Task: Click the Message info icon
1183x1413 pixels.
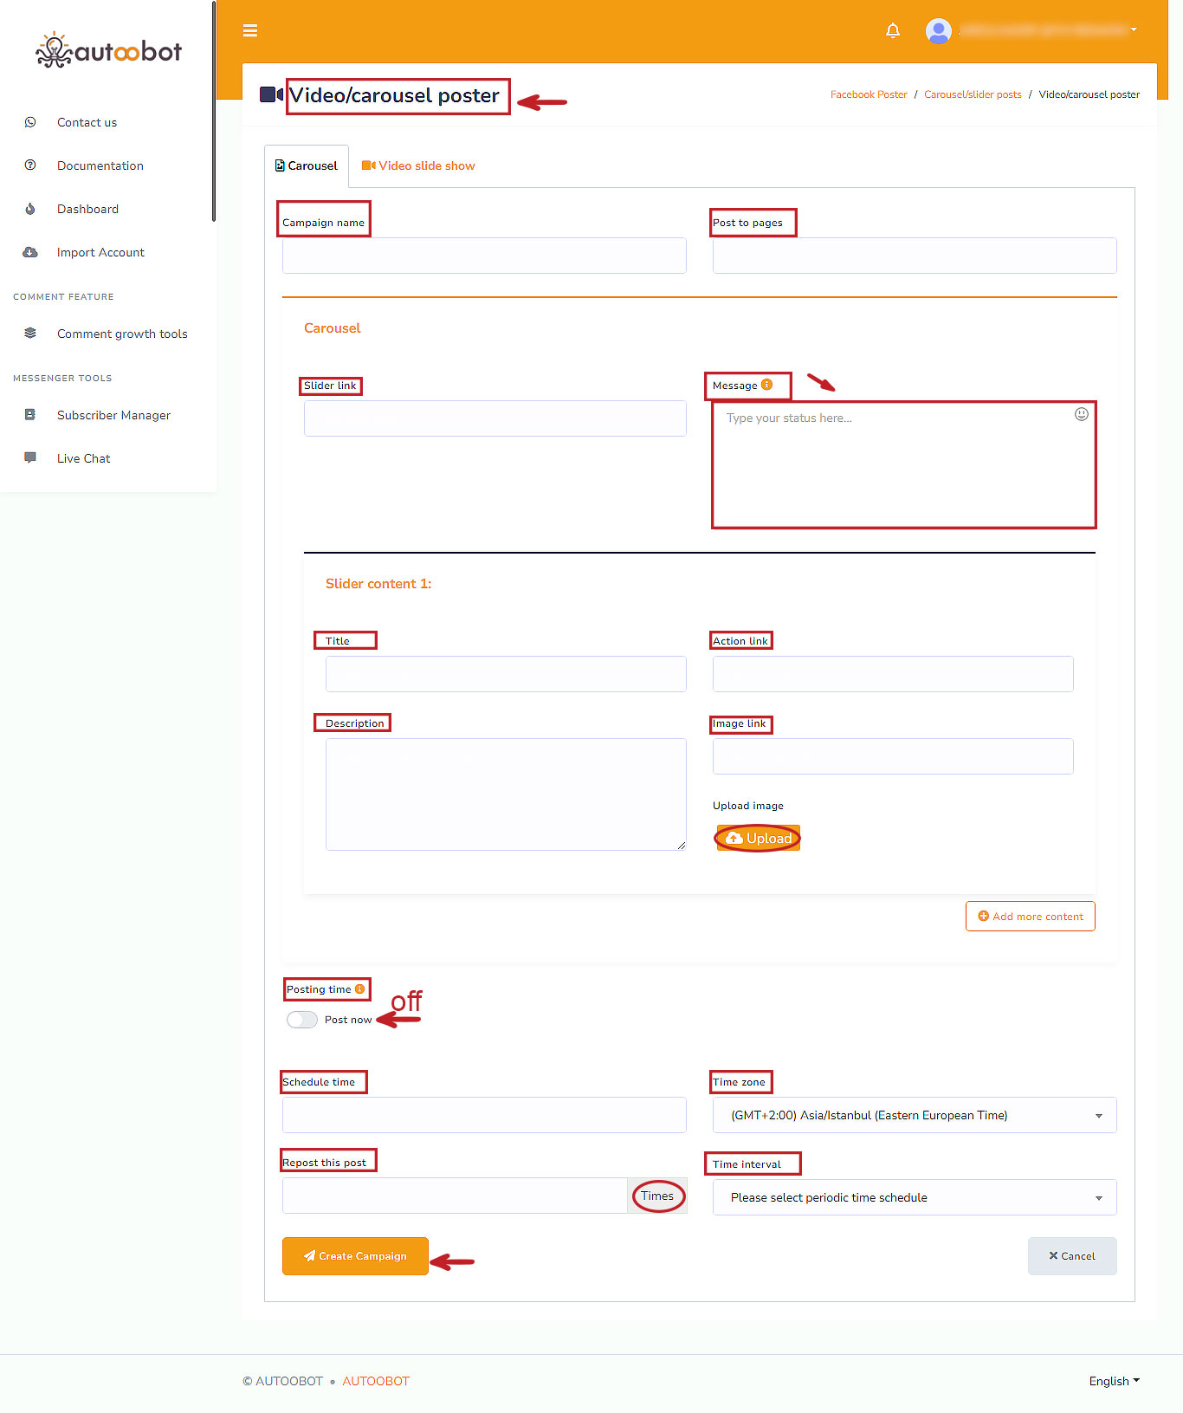Action: coord(766,385)
